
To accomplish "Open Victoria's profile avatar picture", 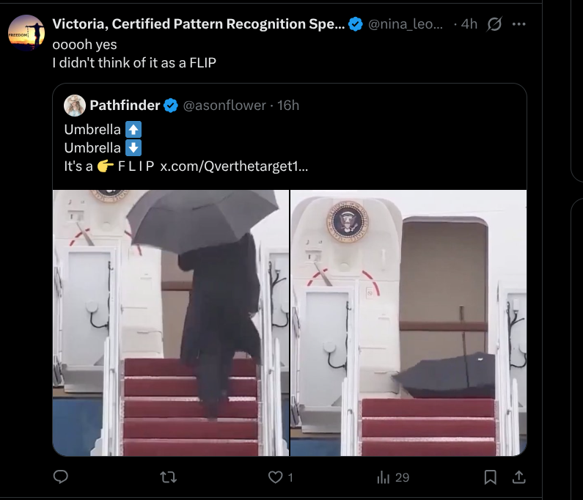I will point(26,34).
